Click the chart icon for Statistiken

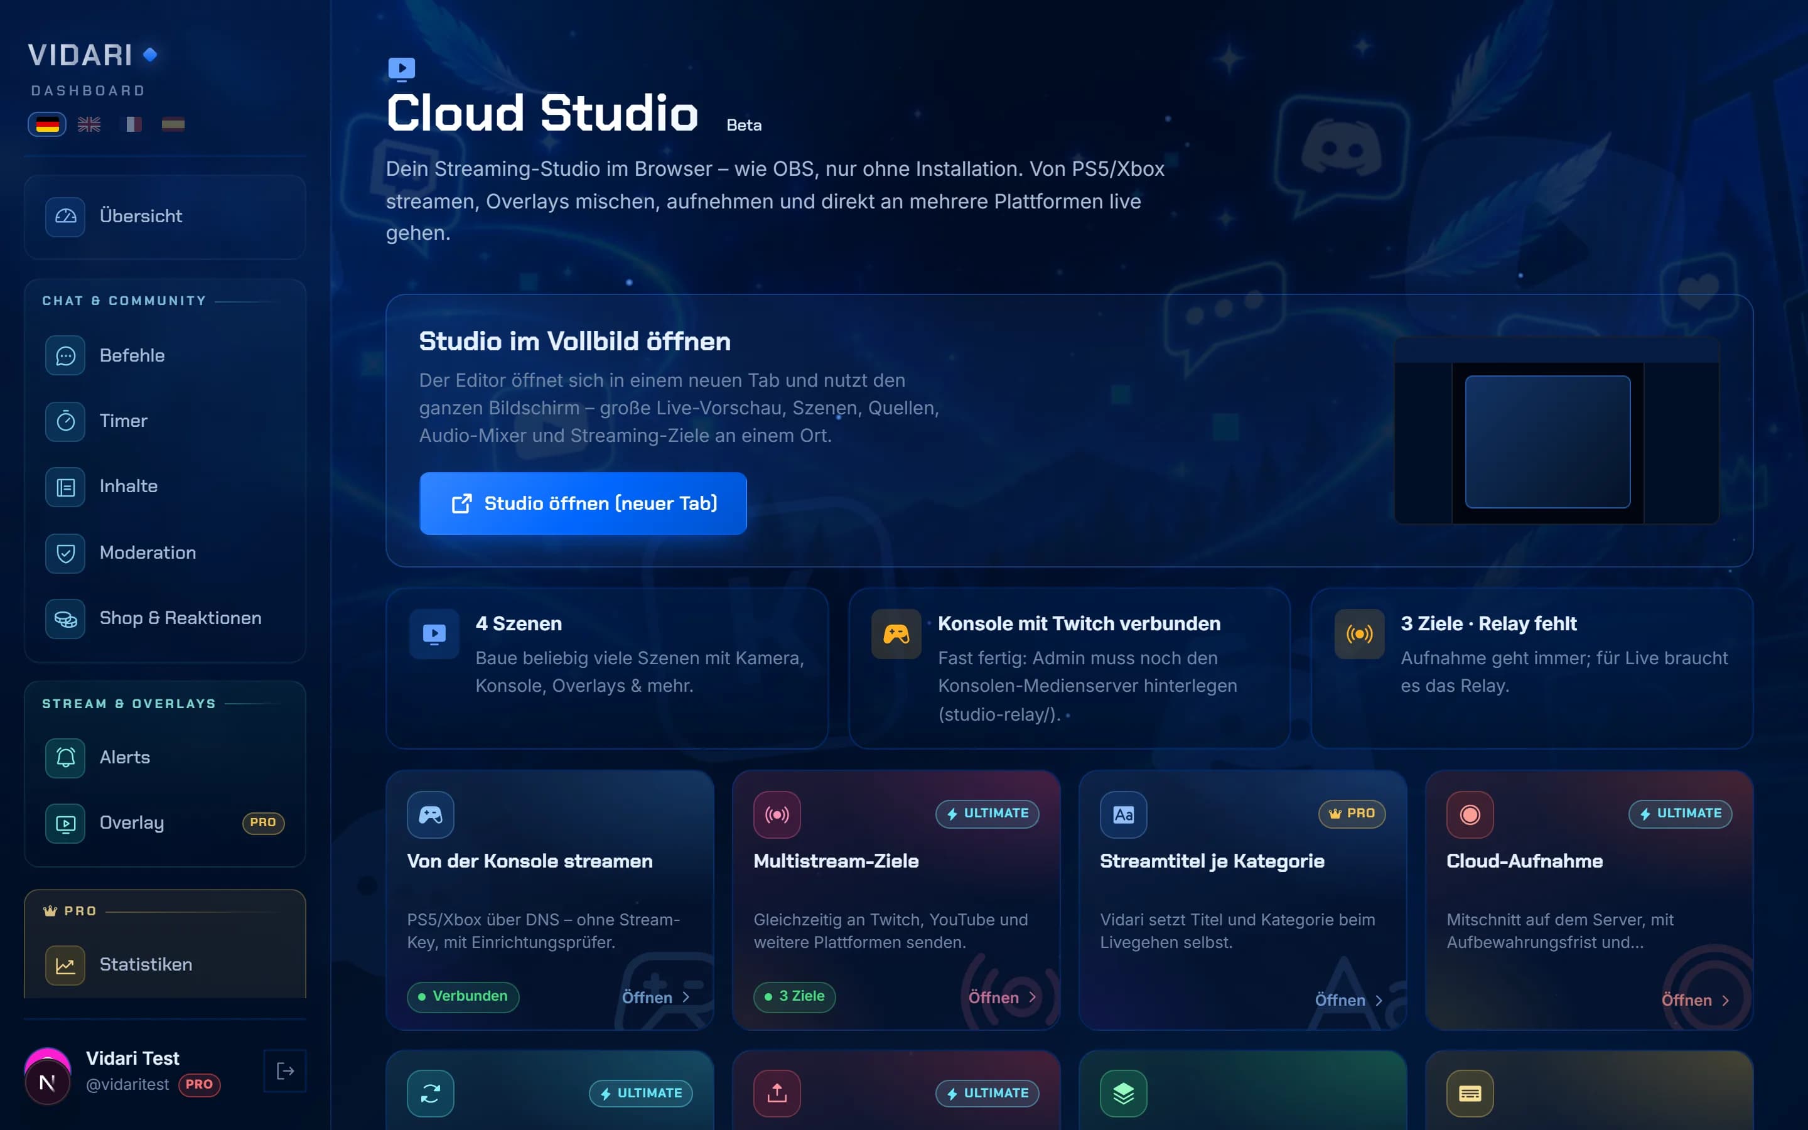pyautogui.click(x=65, y=966)
